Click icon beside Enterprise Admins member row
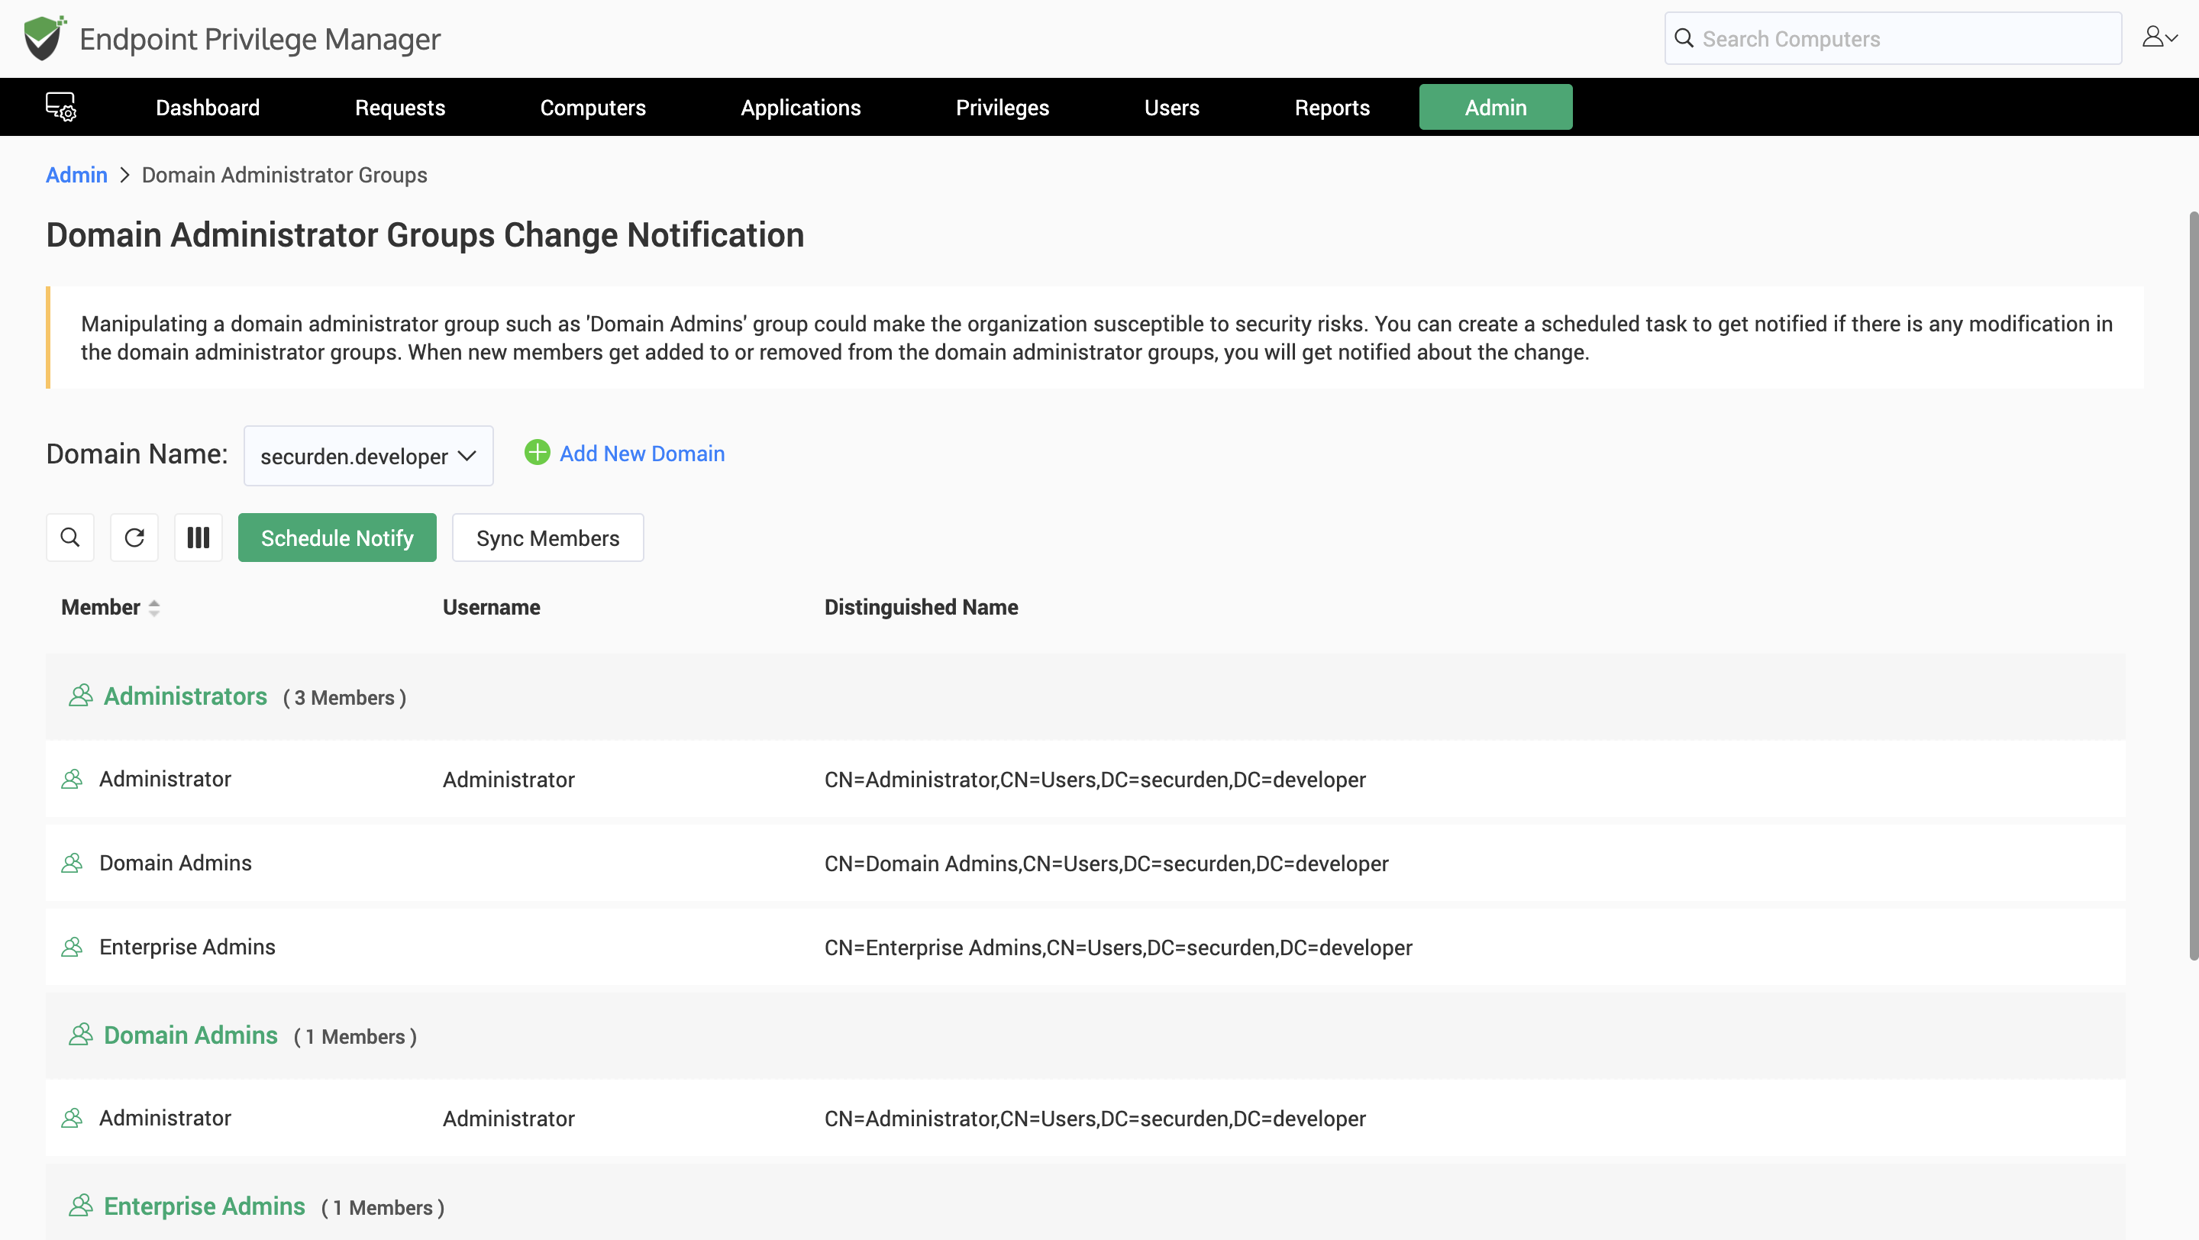Image resolution: width=2199 pixels, height=1240 pixels. [x=72, y=947]
